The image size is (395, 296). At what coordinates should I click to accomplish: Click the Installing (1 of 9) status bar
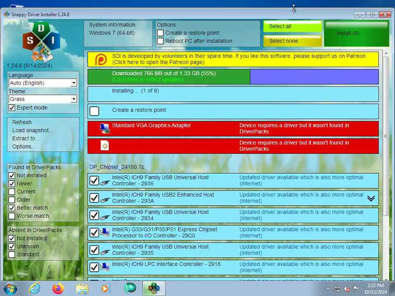pyautogui.click(x=233, y=94)
